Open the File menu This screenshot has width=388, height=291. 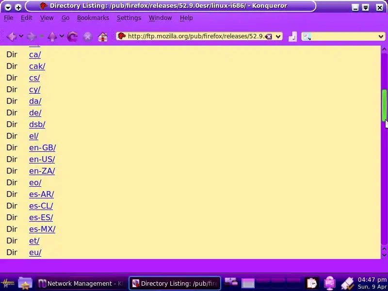[9, 18]
